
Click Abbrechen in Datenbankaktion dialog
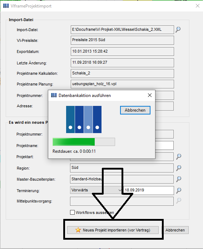click(135, 110)
